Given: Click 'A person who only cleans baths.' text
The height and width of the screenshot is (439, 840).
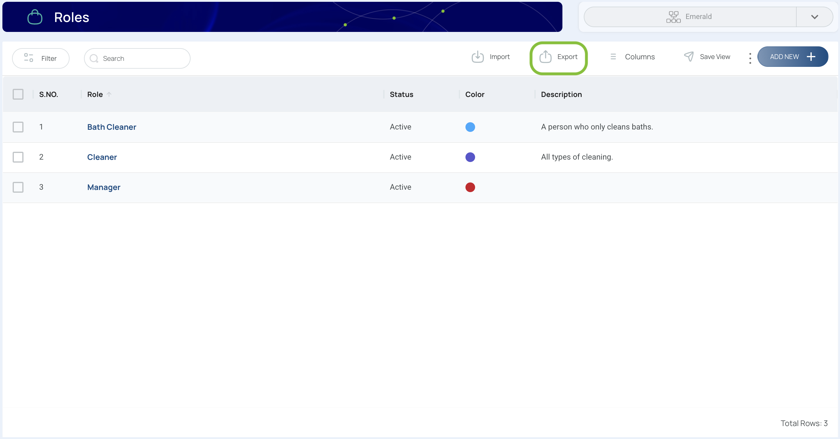Looking at the screenshot, I should click(597, 127).
